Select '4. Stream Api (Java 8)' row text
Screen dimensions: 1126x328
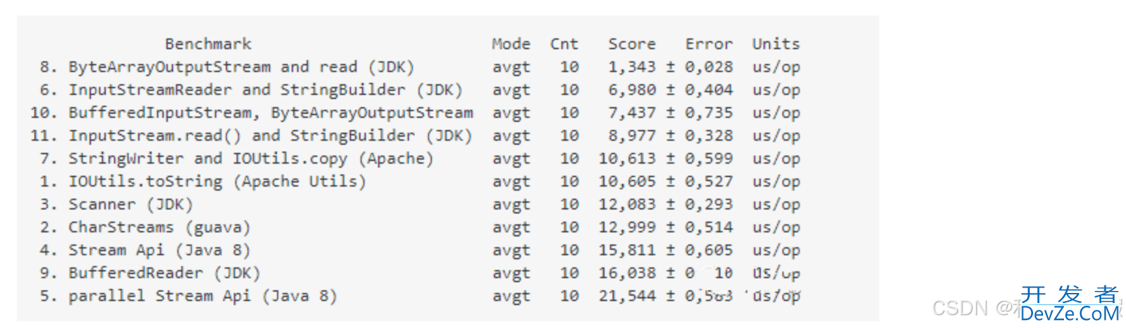coord(145,251)
